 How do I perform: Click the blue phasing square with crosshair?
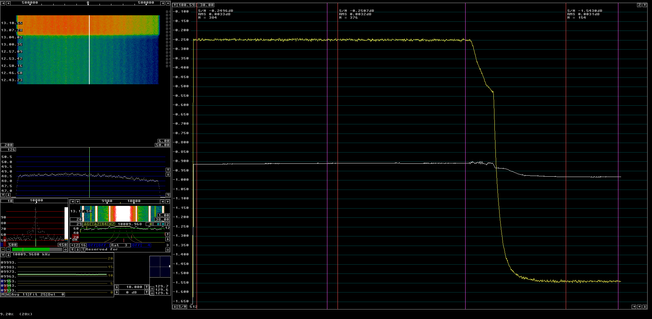160,267
